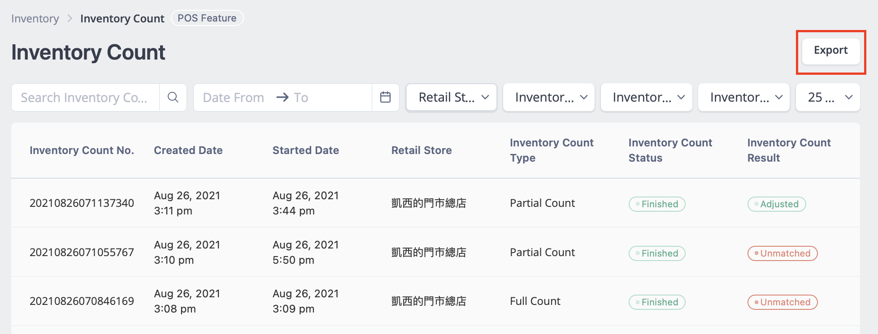Viewport: 878px width, 334px height.
Task: Click Unmatched badge for count 20210826070846169
Action: click(x=782, y=302)
